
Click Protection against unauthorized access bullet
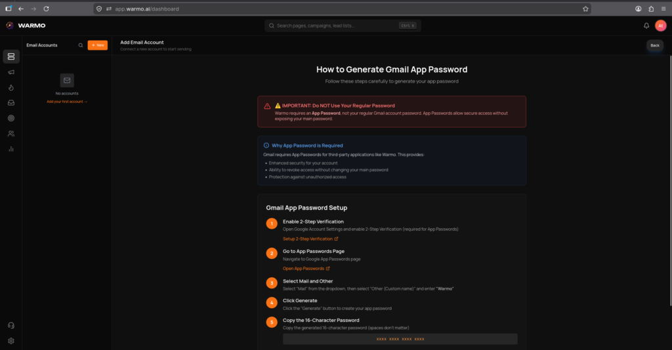[307, 177]
